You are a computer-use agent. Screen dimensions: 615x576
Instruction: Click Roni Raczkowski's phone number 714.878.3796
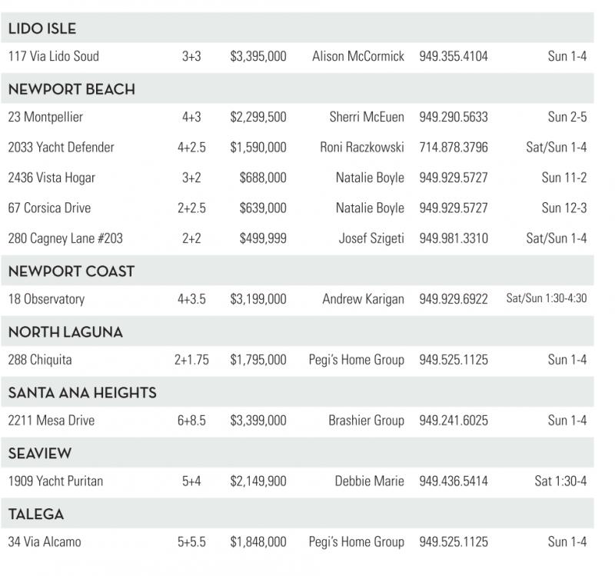(453, 147)
